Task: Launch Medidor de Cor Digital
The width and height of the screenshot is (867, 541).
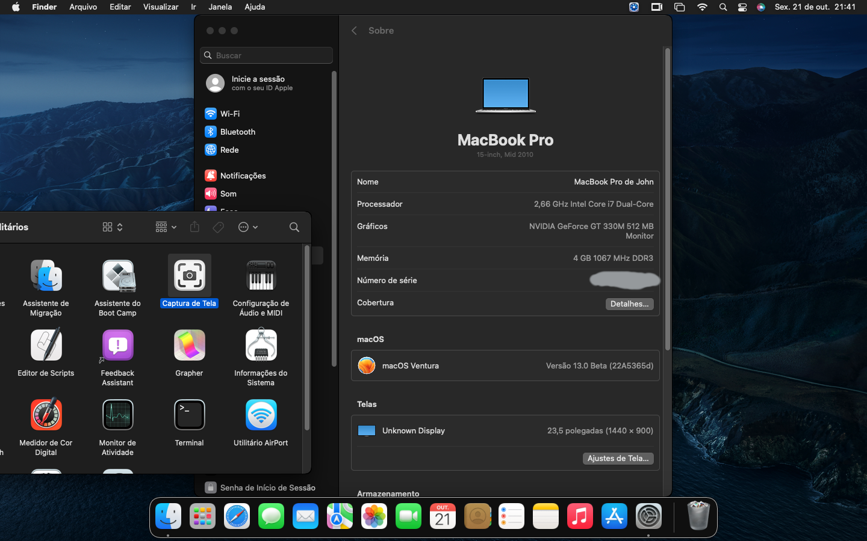Action: [46, 415]
